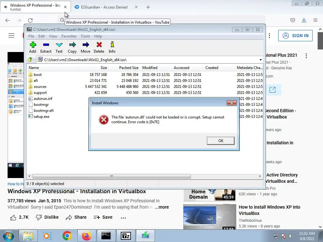Screen dimensions: 323x242
Task: Click the horizontal scrollbar left arrow
Action: 29,176
